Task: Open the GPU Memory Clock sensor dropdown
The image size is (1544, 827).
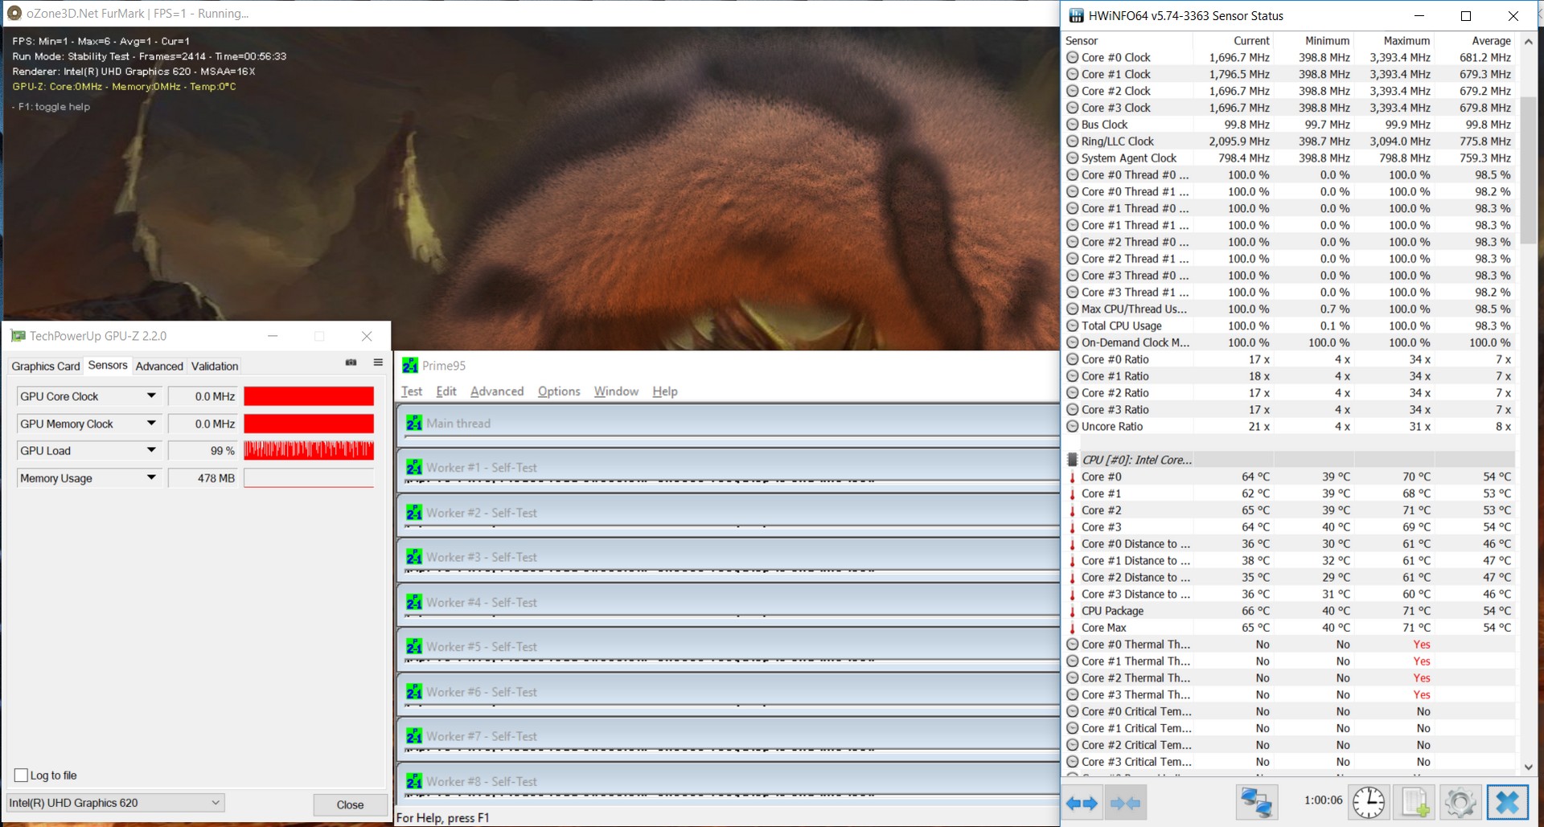Action: pos(151,424)
